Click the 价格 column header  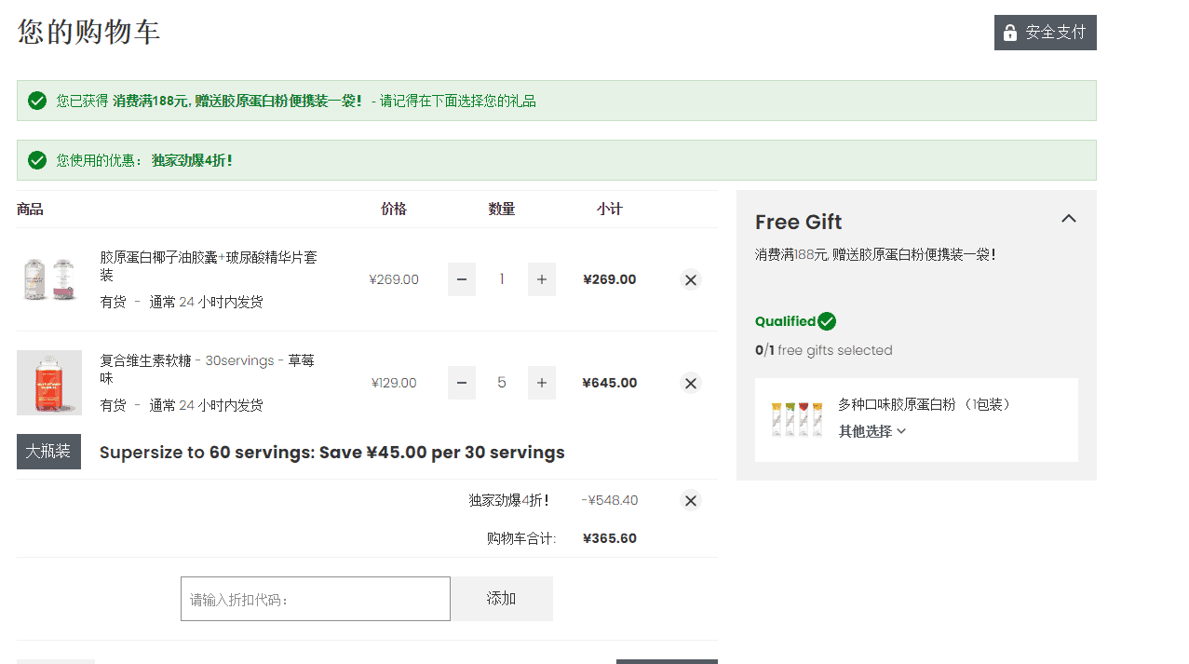[394, 209]
